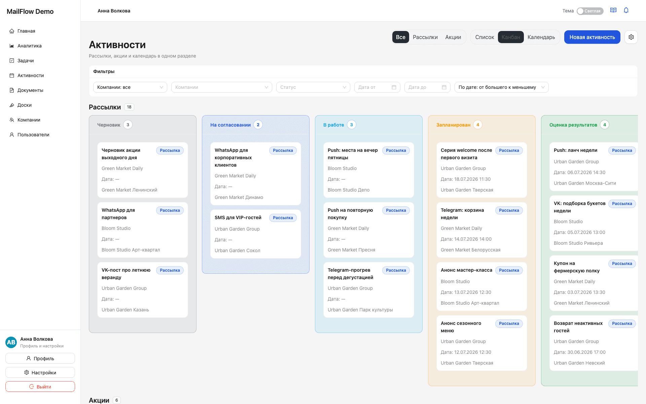
Task: Click the red Выйти button
Action: coord(40,386)
